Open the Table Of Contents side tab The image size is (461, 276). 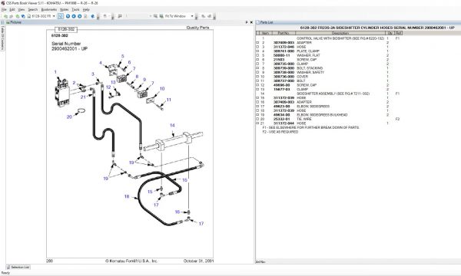(x=2, y=38)
